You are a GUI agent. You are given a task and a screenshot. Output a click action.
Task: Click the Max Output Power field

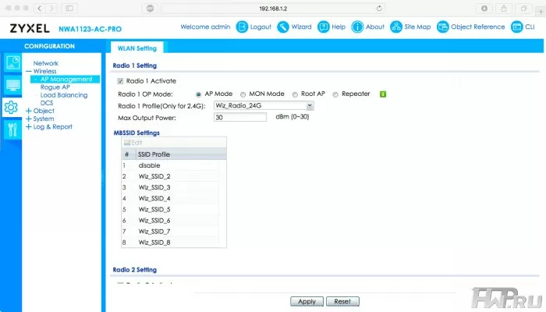tap(240, 117)
